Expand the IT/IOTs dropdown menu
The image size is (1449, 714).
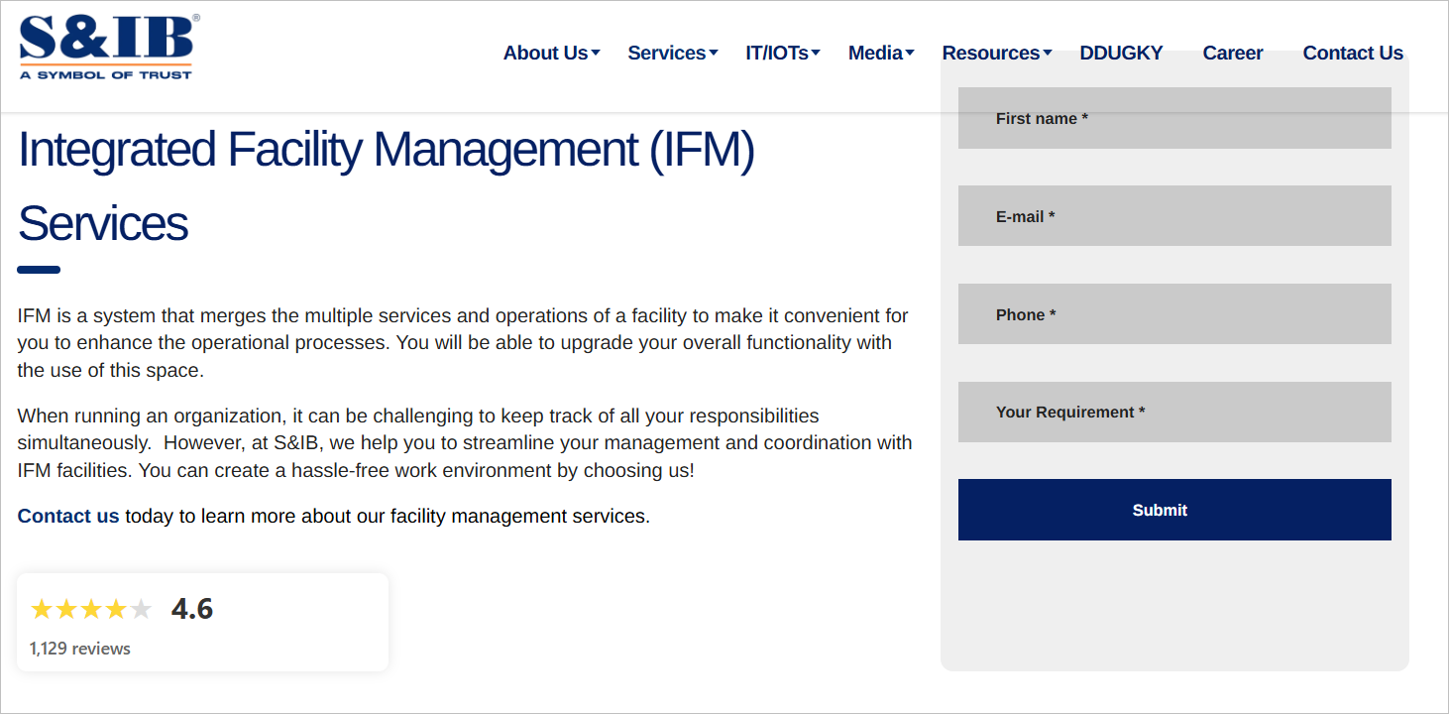click(x=782, y=54)
